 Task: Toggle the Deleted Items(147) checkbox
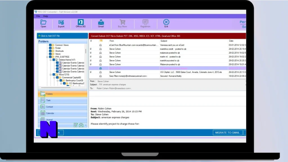pyautogui.click(x=54, y=60)
